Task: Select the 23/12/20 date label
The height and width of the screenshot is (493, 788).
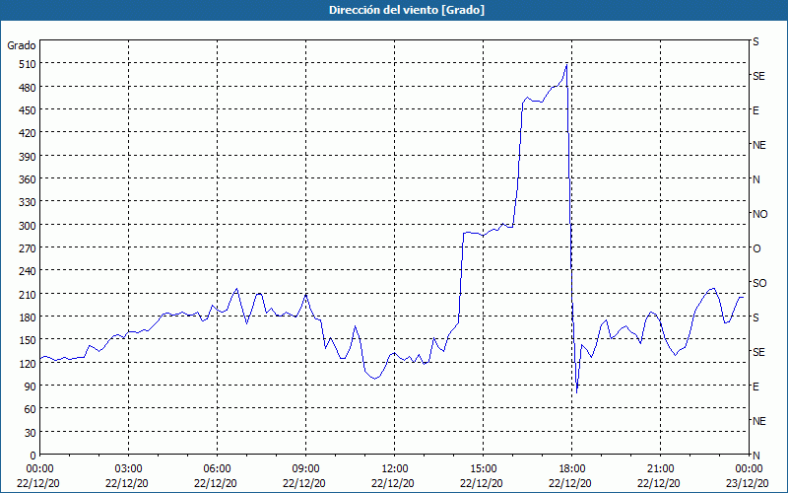Action: (747, 483)
